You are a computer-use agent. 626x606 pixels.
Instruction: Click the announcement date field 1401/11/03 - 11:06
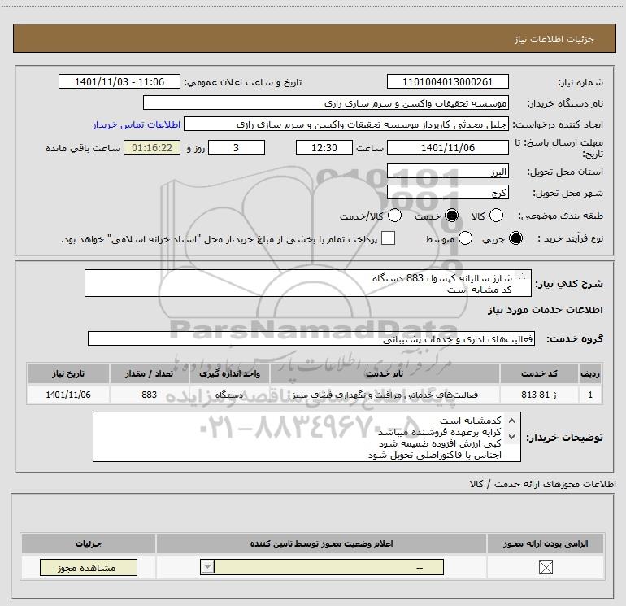coord(120,81)
